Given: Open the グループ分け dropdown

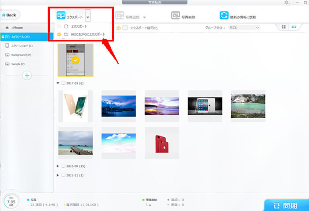Looking at the screenshot, I should [244, 28].
